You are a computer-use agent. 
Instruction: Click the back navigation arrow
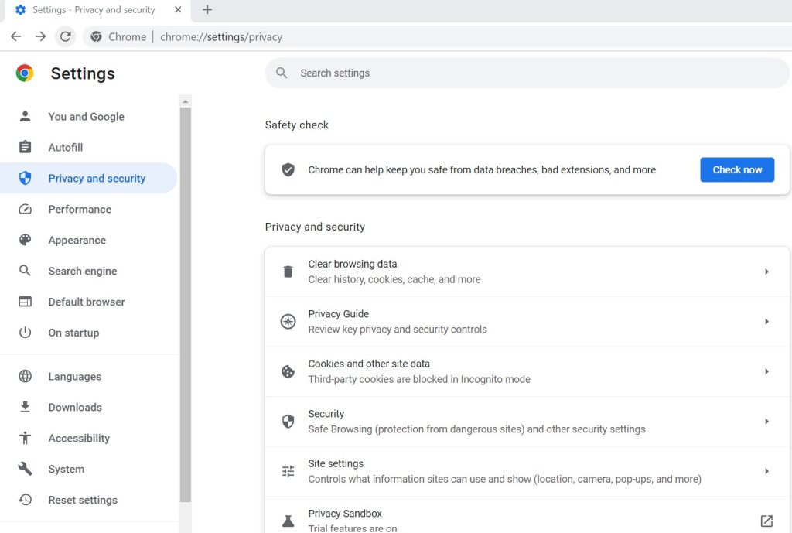point(15,36)
